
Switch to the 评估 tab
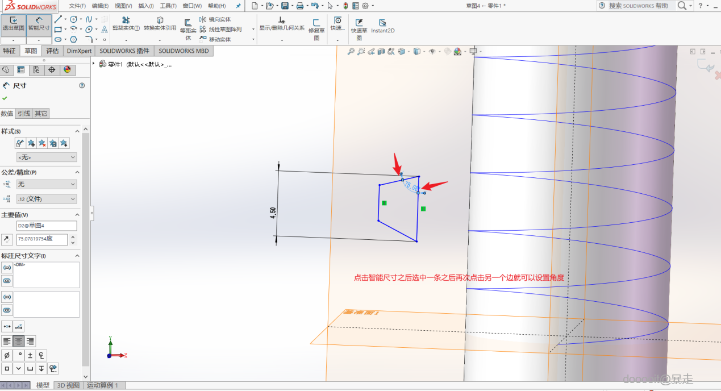coord(52,51)
